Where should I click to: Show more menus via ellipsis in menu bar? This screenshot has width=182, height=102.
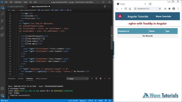(x=40, y=2)
